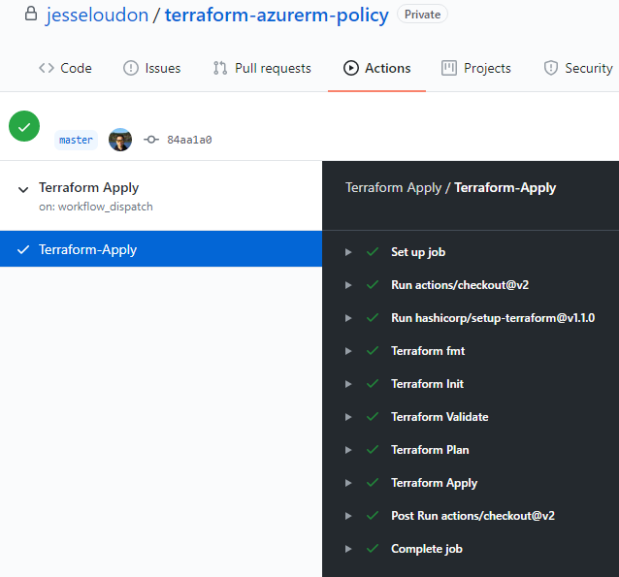Click the checkmark icon beside Terraform Validate
Image resolution: width=619 pixels, height=577 pixels.
coord(372,417)
